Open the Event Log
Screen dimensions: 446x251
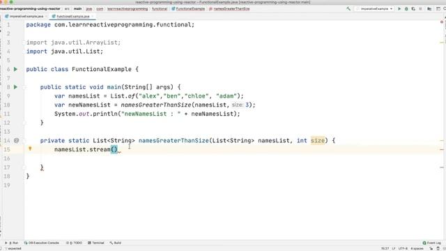pyautogui.click(x=431, y=243)
